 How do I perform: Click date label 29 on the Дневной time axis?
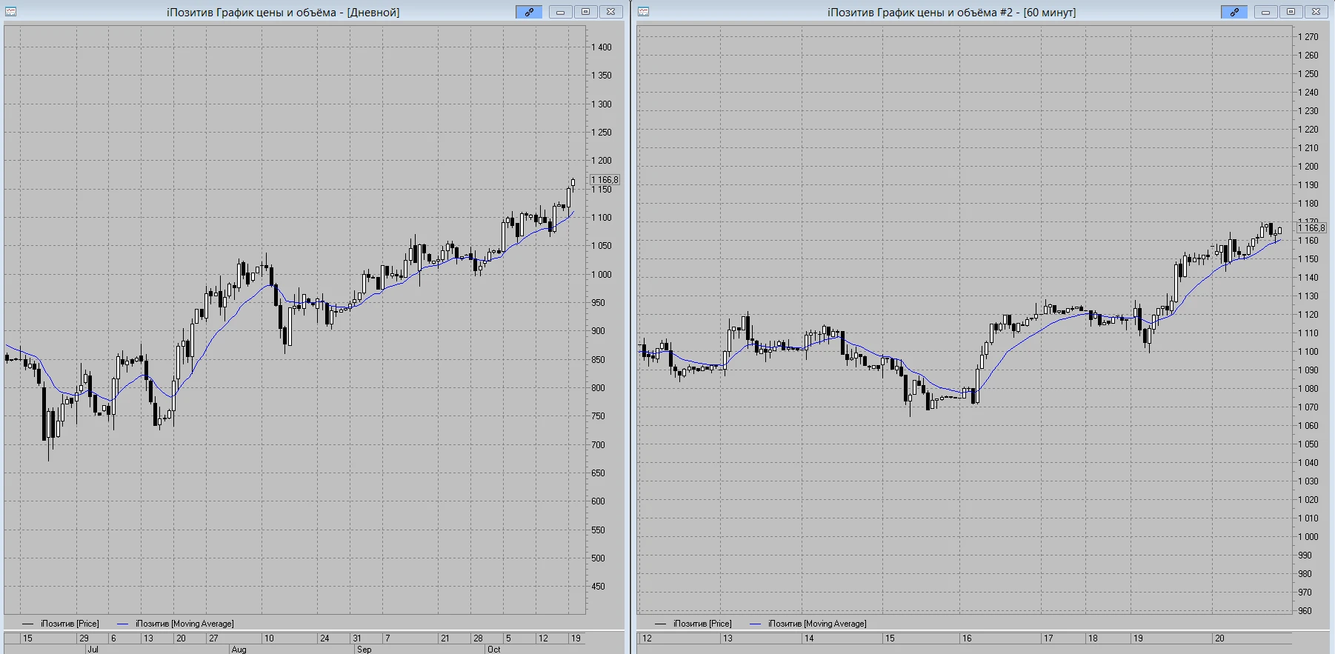point(84,638)
